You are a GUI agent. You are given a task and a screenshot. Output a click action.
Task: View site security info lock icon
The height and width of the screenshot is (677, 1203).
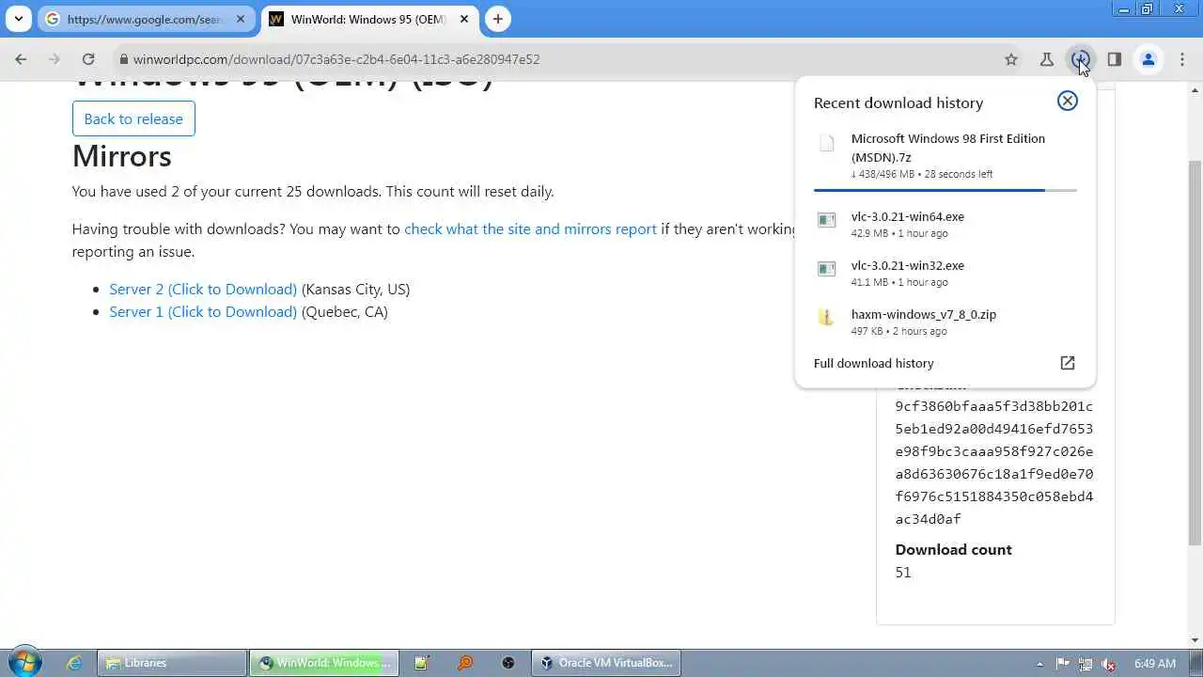[x=123, y=59]
